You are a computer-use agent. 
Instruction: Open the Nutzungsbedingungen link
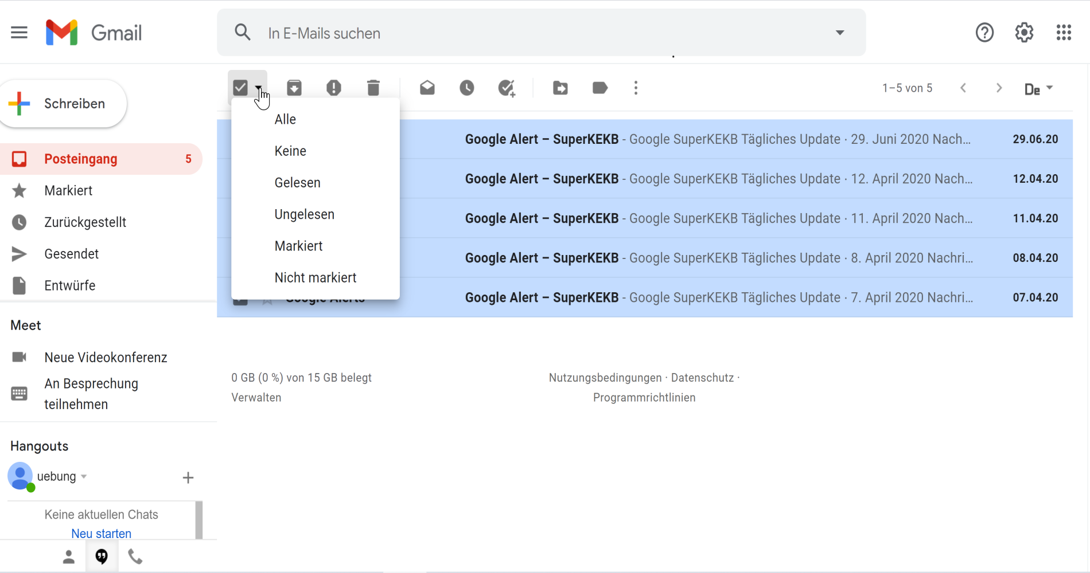point(605,378)
